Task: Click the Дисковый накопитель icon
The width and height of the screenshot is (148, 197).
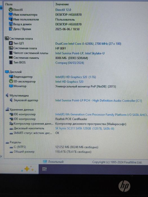Action: [x=12, y=129]
